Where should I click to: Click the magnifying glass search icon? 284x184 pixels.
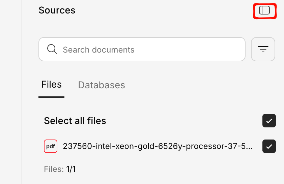(52, 49)
